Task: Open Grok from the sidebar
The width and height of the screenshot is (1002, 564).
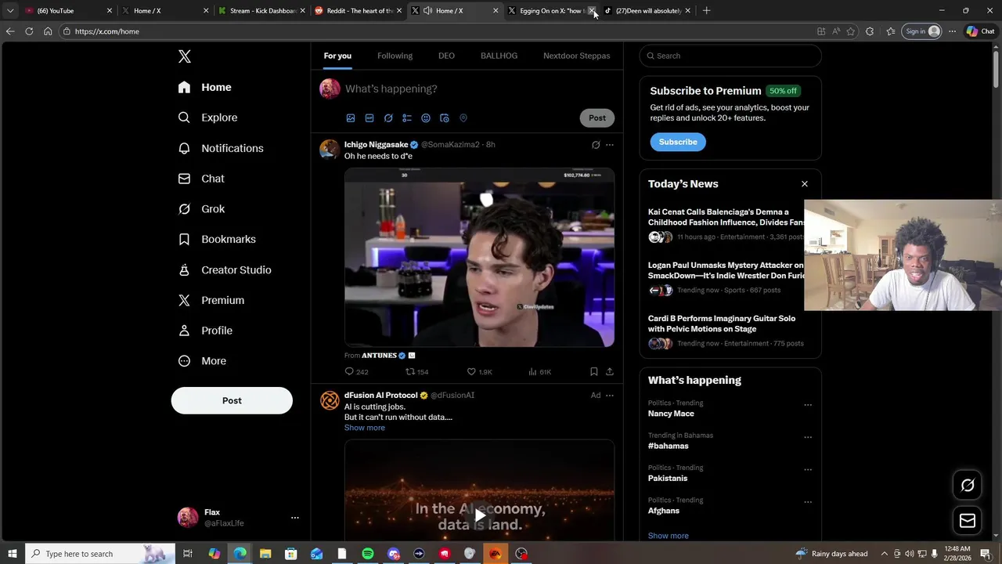Action: [x=201, y=209]
